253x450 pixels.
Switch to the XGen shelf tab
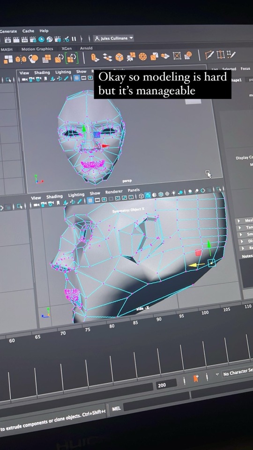coord(67,49)
